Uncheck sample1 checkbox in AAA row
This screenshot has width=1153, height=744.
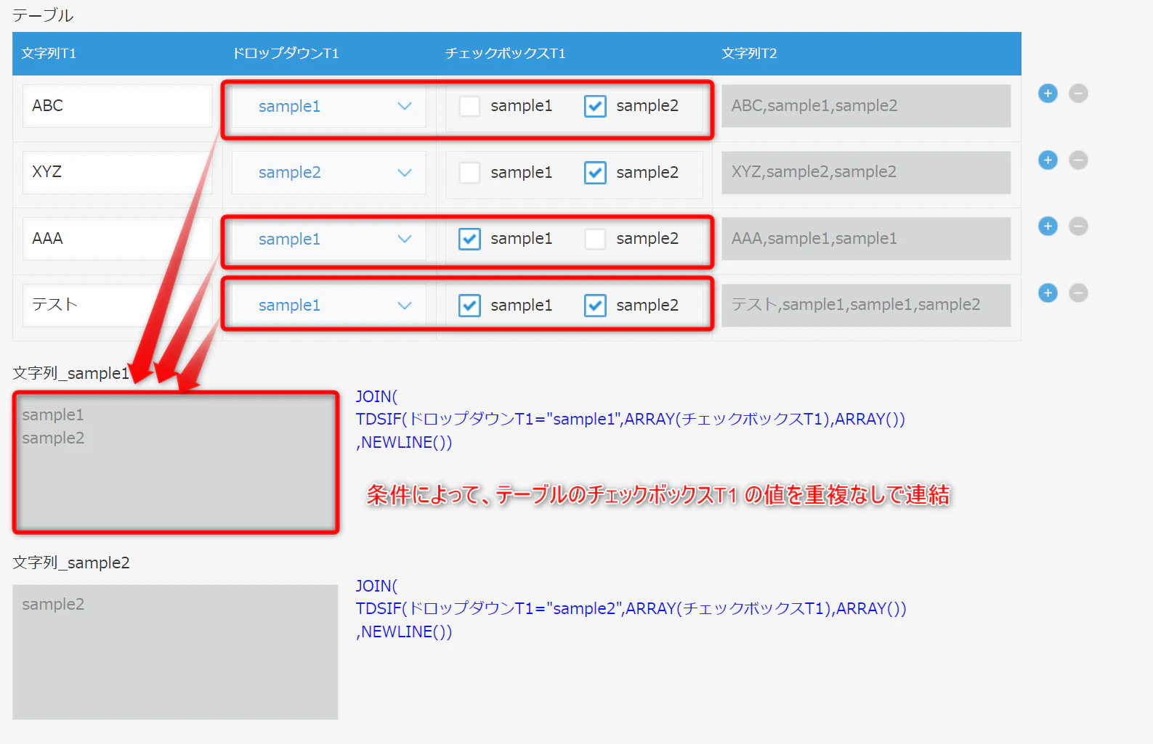click(469, 239)
